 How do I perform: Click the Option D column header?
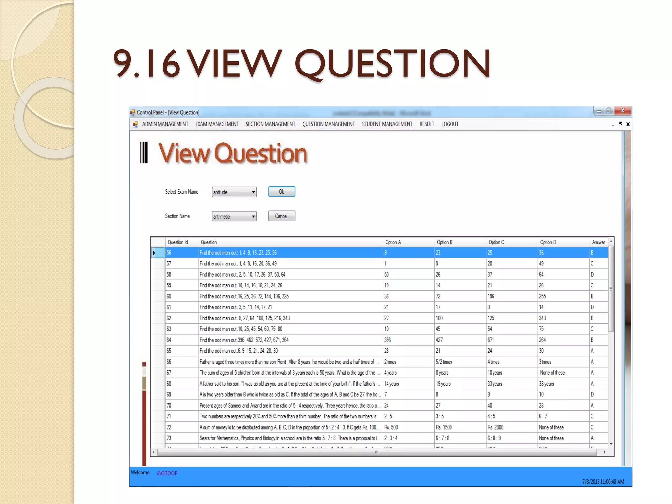point(563,242)
